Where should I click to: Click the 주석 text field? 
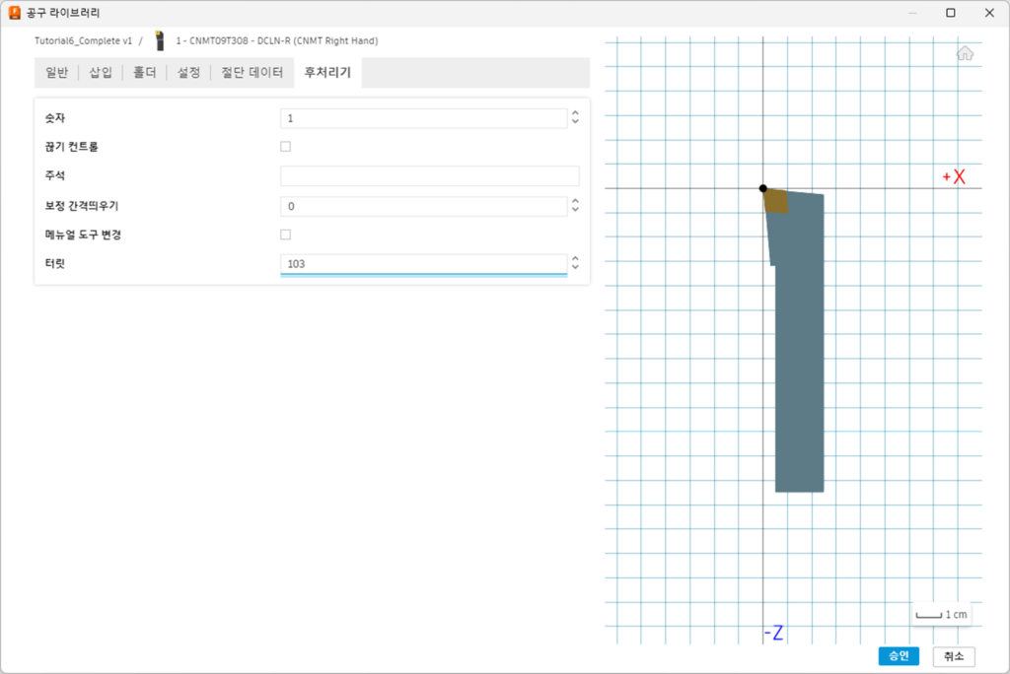click(430, 175)
